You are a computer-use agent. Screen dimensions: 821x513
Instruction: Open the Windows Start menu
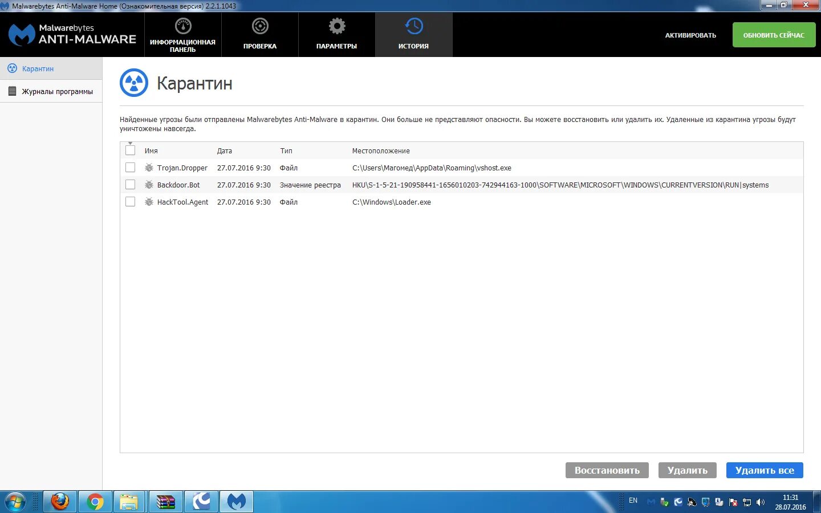click(x=15, y=502)
